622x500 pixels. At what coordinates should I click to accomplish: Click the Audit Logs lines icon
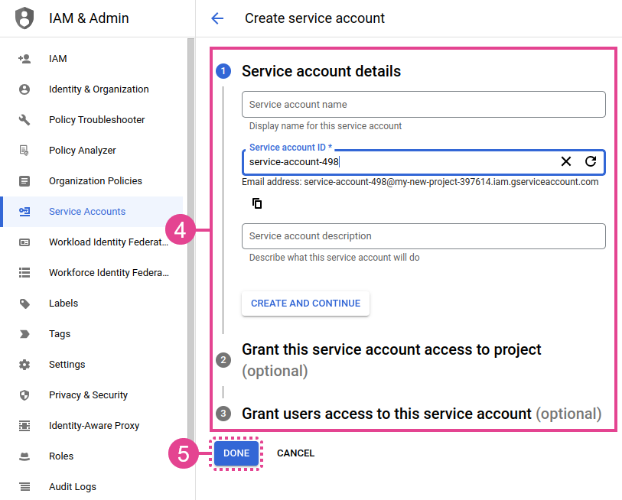24,486
